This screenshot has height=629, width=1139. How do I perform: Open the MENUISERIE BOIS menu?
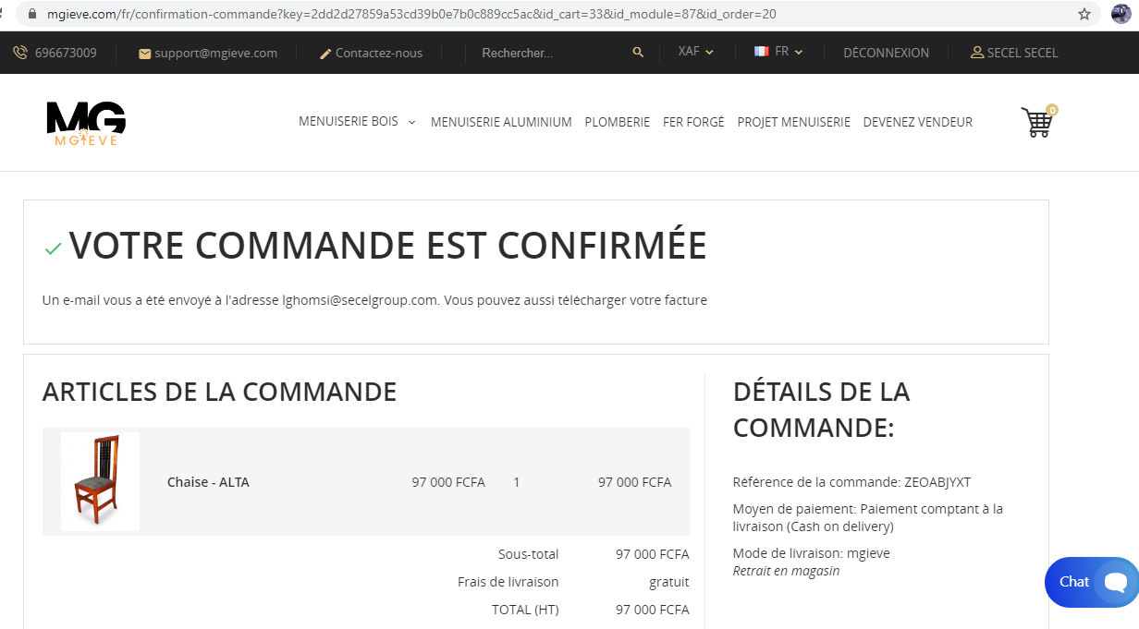click(349, 121)
